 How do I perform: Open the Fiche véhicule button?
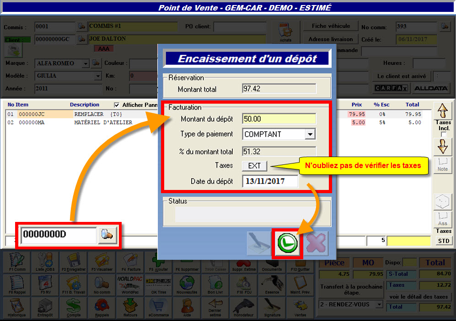coord(331,26)
